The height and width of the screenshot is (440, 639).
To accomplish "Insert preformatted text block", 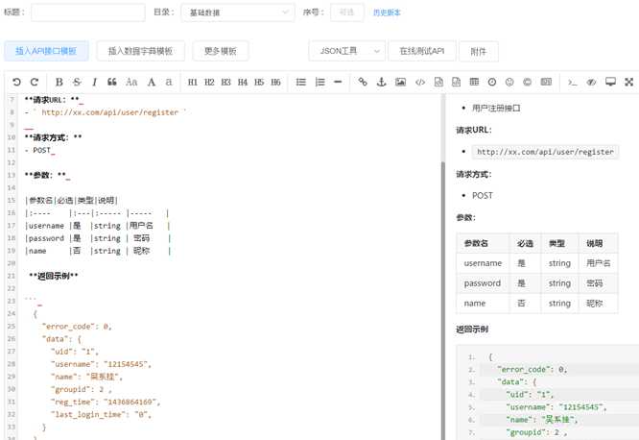I will pyautogui.click(x=438, y=82).
